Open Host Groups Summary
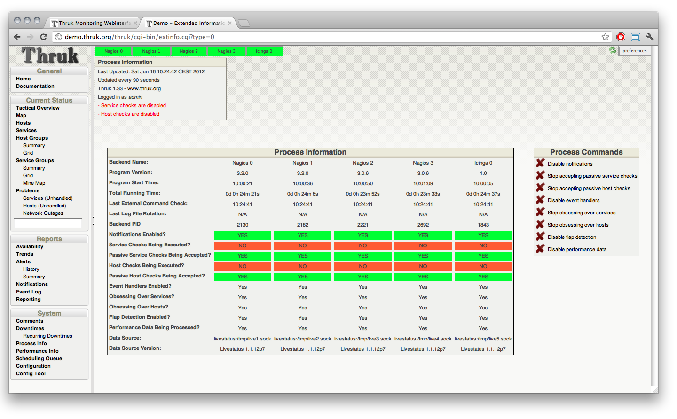This screenshot has height=419, width=677. pyautogui.click(x=34, y=145)
